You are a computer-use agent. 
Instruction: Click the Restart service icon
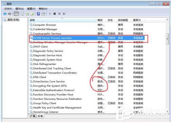coord(64,14)
